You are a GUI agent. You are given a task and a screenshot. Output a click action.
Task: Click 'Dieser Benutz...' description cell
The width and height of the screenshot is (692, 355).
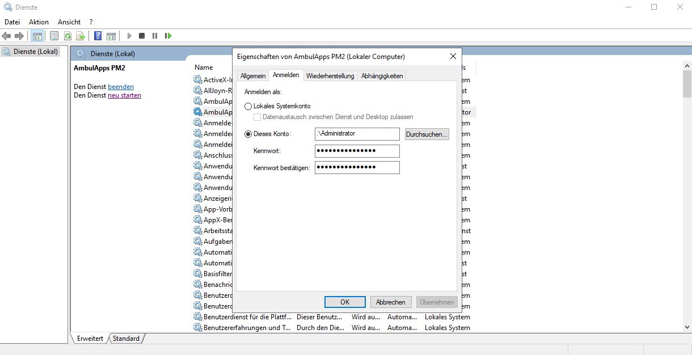(x=319, y=317)
